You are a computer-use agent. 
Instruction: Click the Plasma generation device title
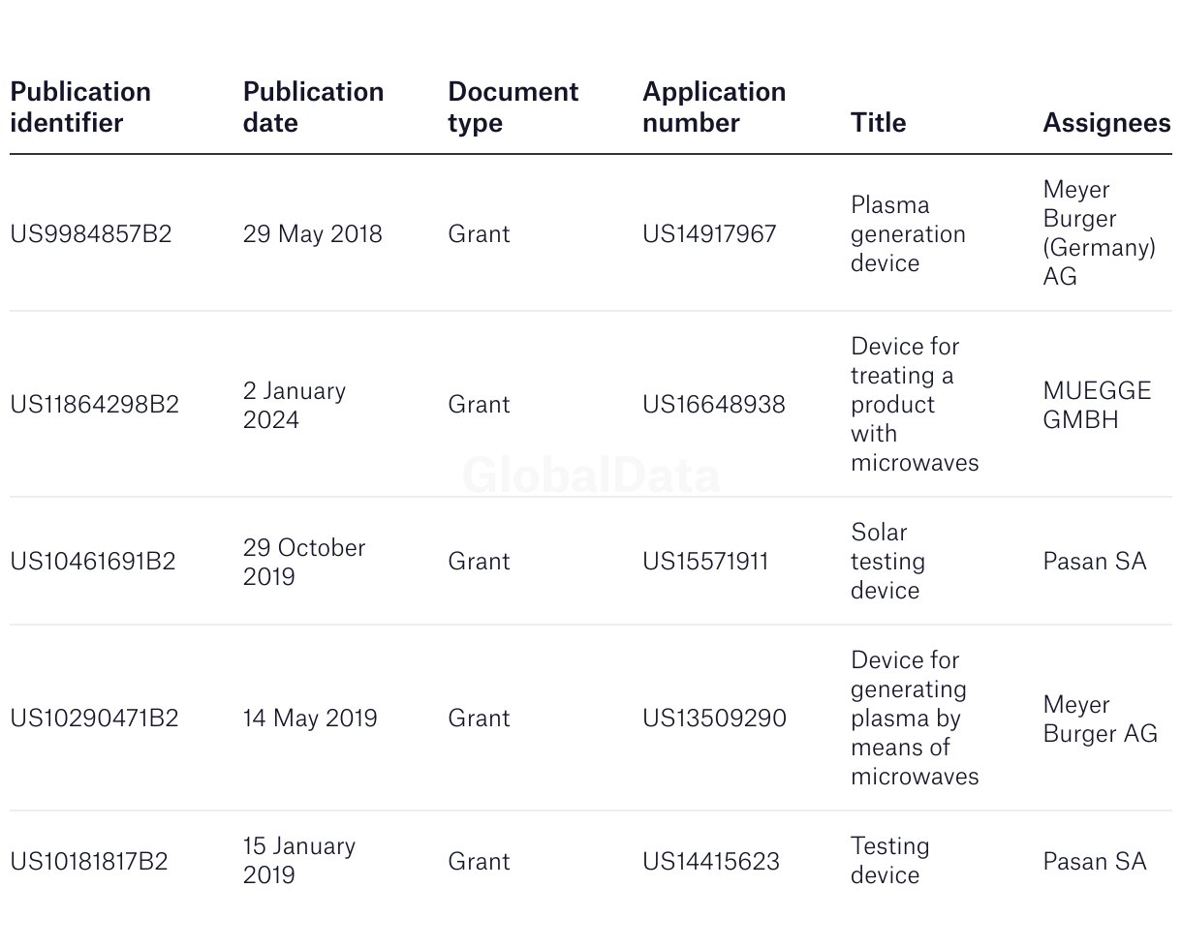point(908,233)
